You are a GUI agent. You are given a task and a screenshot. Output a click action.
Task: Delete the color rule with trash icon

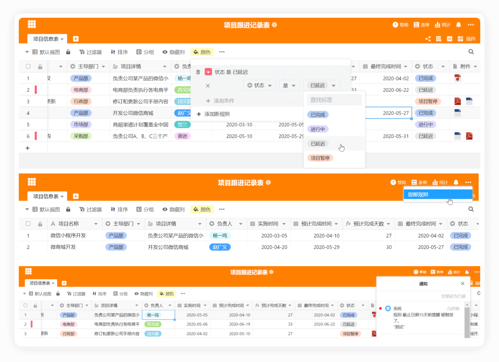198,72
